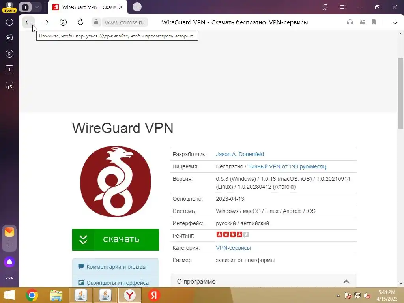Image resolution: width=404 pixels, height=303 pixels.
Task: Open the video play icon in sidebar
Action: (9, 54)
